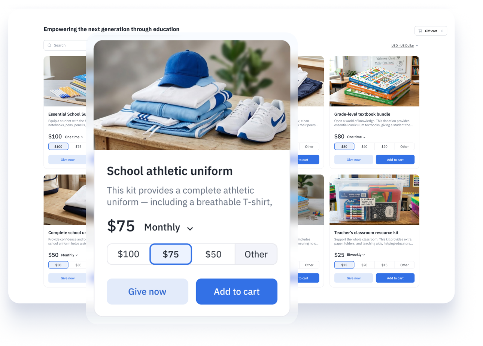Image resolution: width=483 pixels, height=346 pixels.
Task: Open the Grade-level textbook bundle image
Action: pyautogui.click(x=374, y=81)
